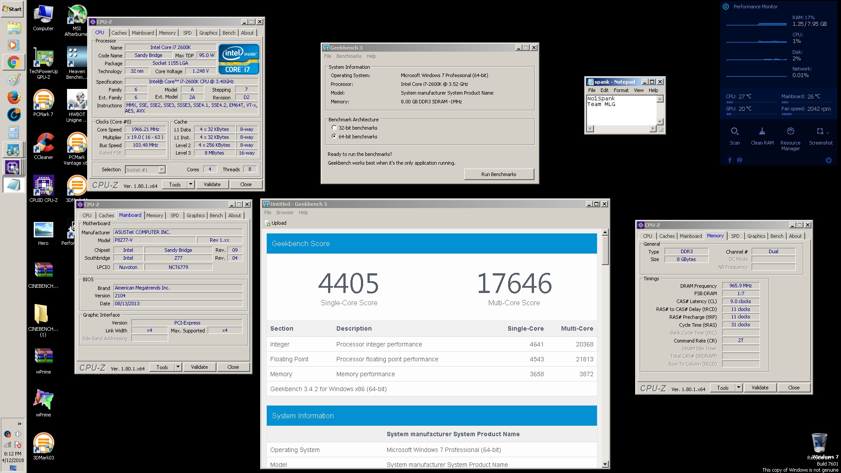Screen dimensions: 841x473
Task: Click Upload in Geekbench results window
Action: 276,223
